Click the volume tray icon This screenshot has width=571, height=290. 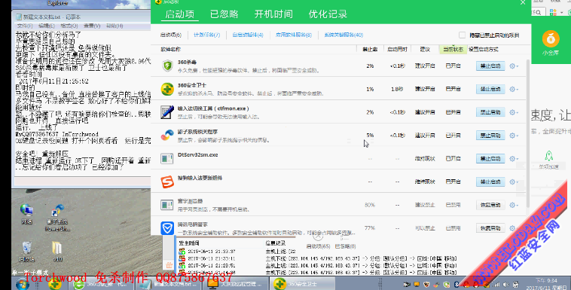click(x=505, y=284)
